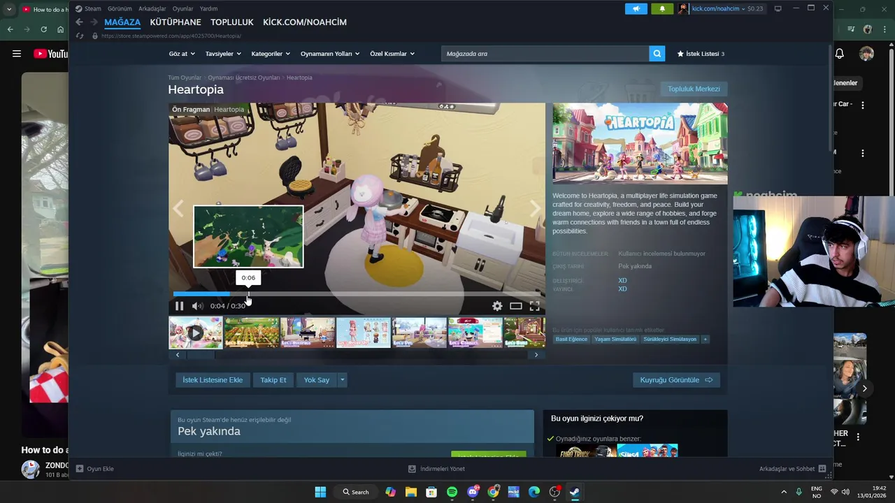This screenshot has height=503, width=895.
Task: Expand Oynamanın Yolları dropdown
Action: [330, 54]
